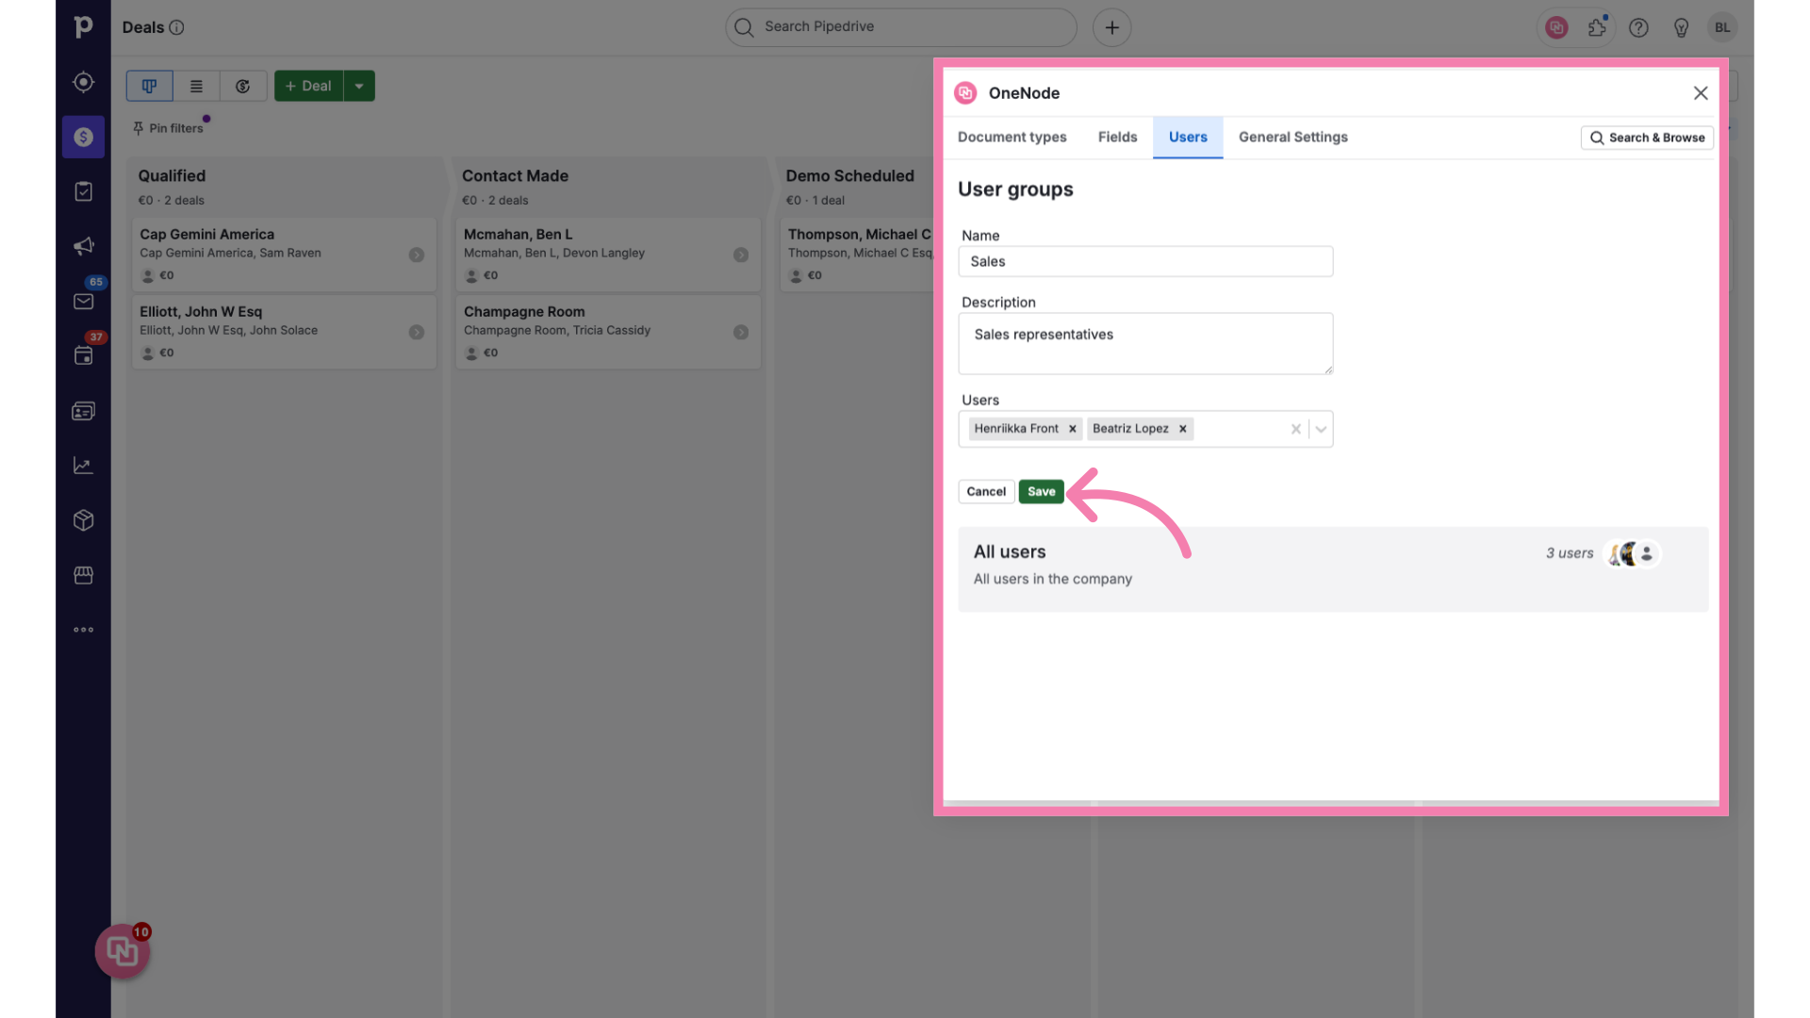
Task: Open Products box icon in sidebar
Action: coord(83,520)
